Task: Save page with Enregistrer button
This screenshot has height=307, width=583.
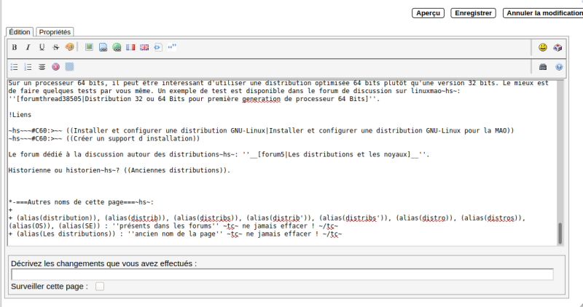Action: point(473,13)
